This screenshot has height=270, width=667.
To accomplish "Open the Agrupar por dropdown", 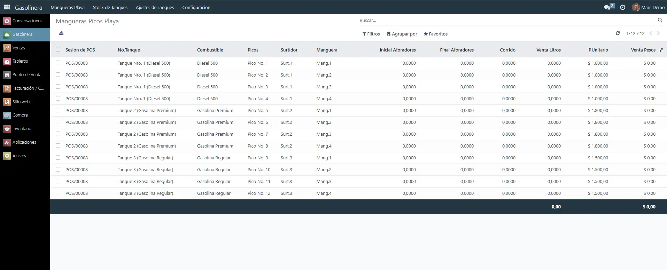I will (402, 34).
